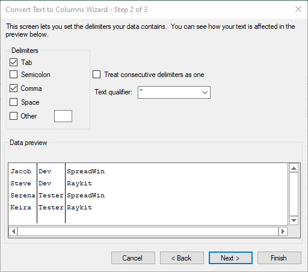308x272 pixels.
Task: Open the Text qualifier dropdown
Action: pos(174,93)
